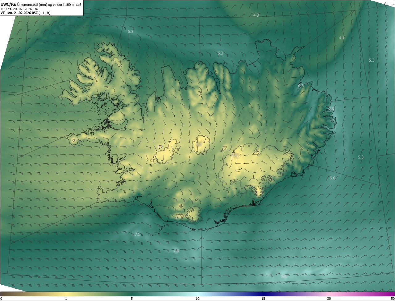Select the '6.5' precipitable water label

coord(301,86)
